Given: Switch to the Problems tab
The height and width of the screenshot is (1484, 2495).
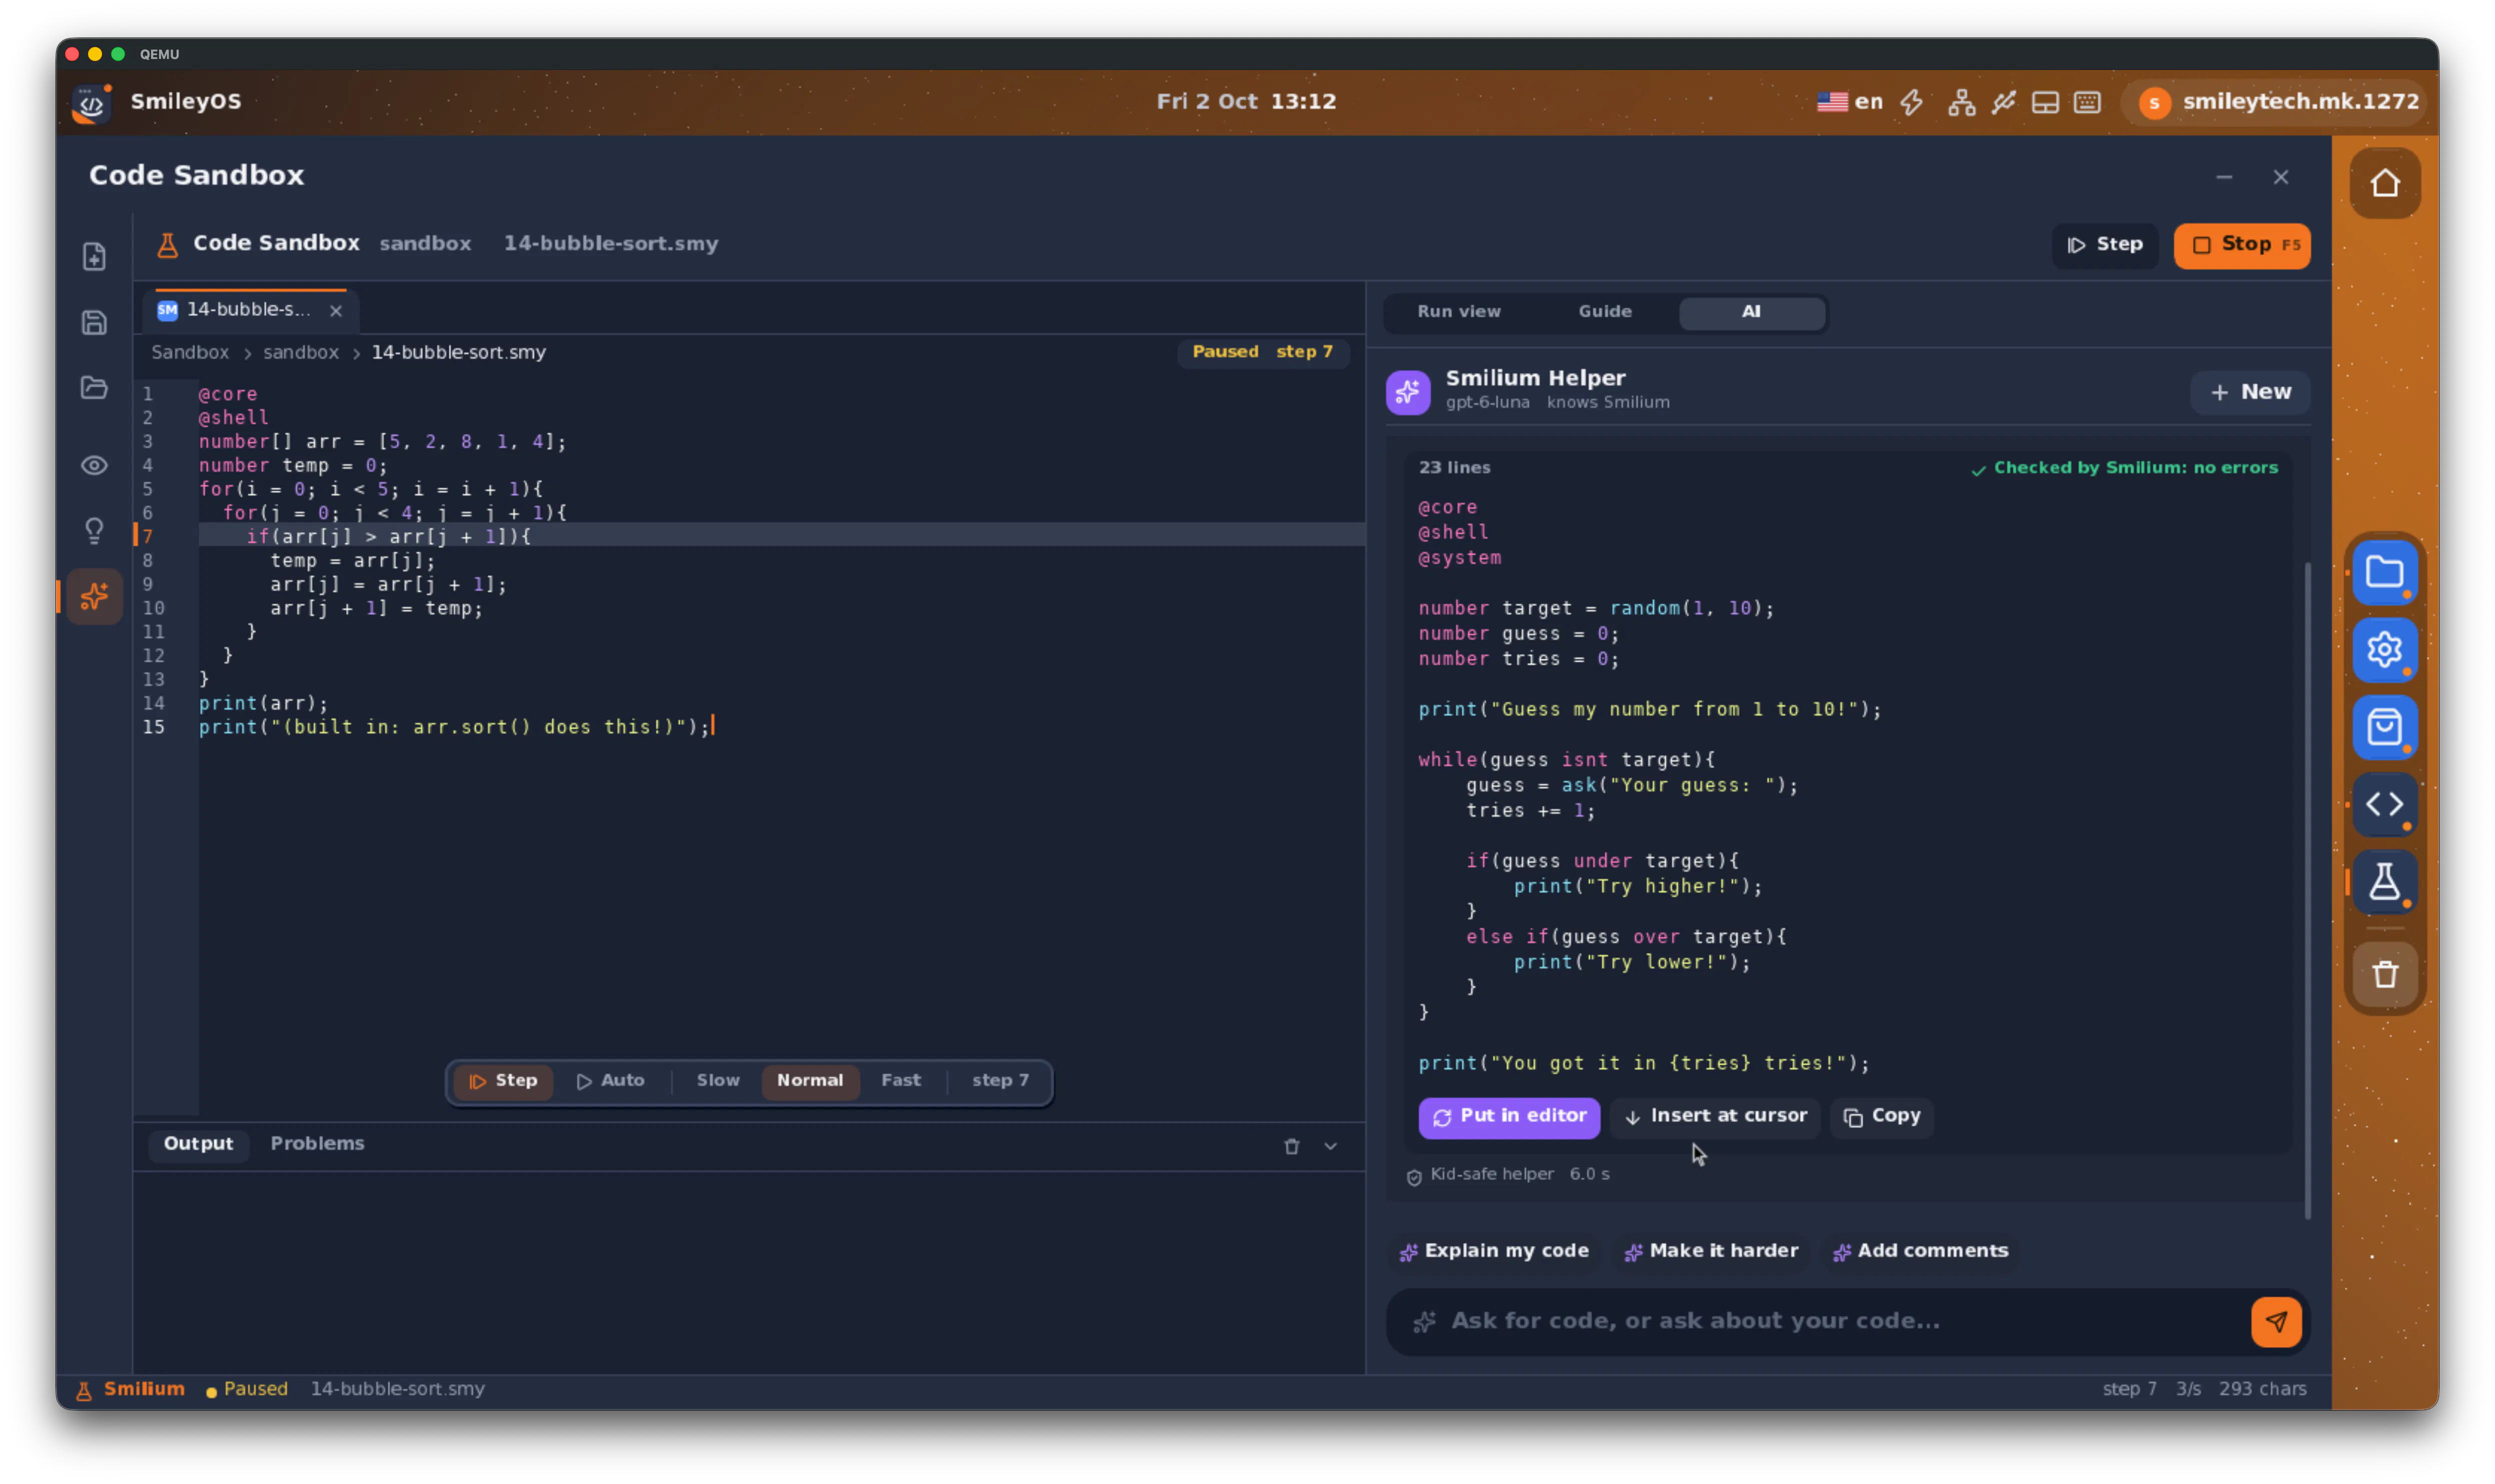Looking at the screenshot, I should coord(317,1143).
